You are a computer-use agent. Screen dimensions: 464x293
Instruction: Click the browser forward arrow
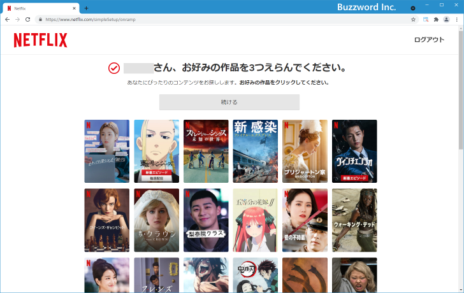(17, 20)
